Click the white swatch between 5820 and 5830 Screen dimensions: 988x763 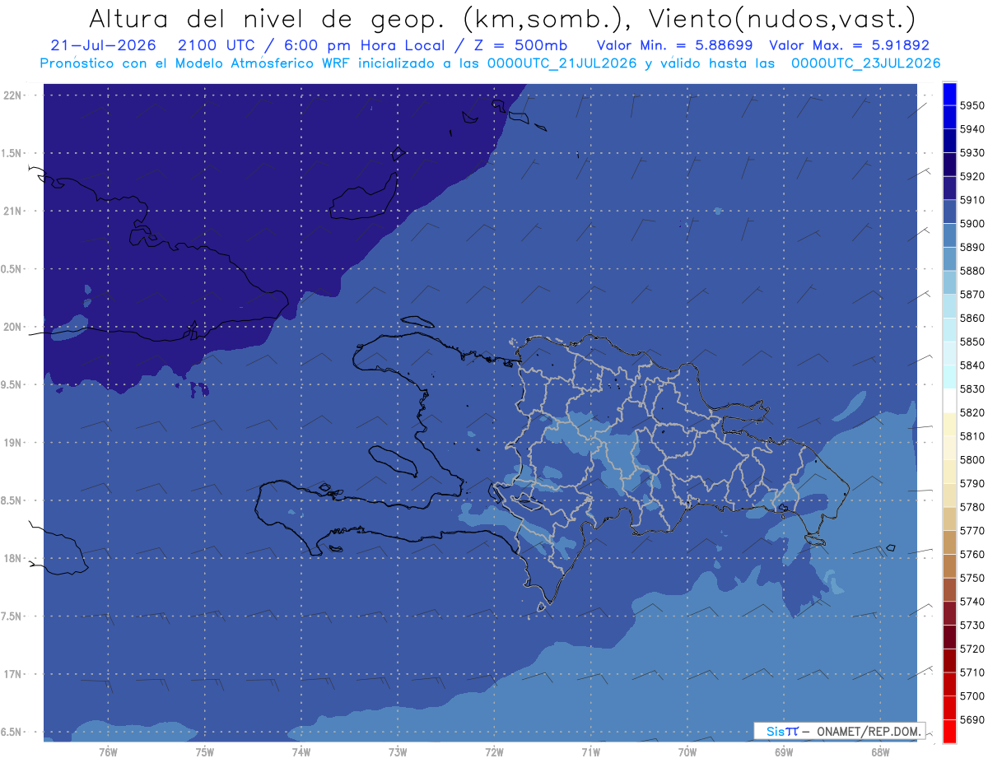click(949, 401)
